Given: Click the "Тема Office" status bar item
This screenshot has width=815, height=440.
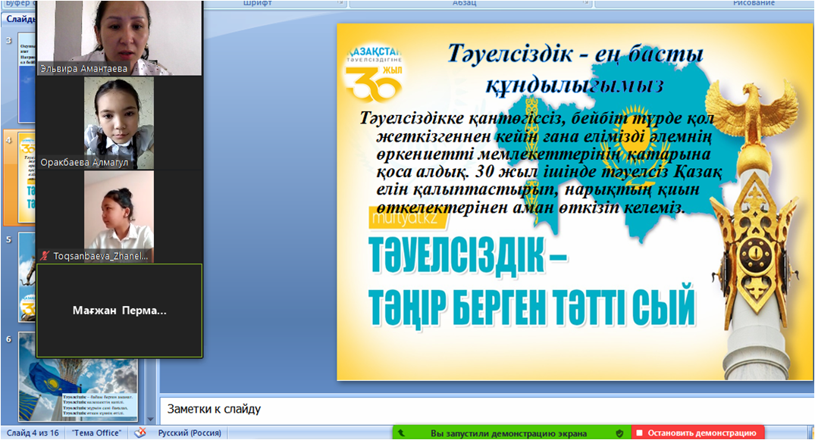Looking at the screenshot, I should (96, 433).
